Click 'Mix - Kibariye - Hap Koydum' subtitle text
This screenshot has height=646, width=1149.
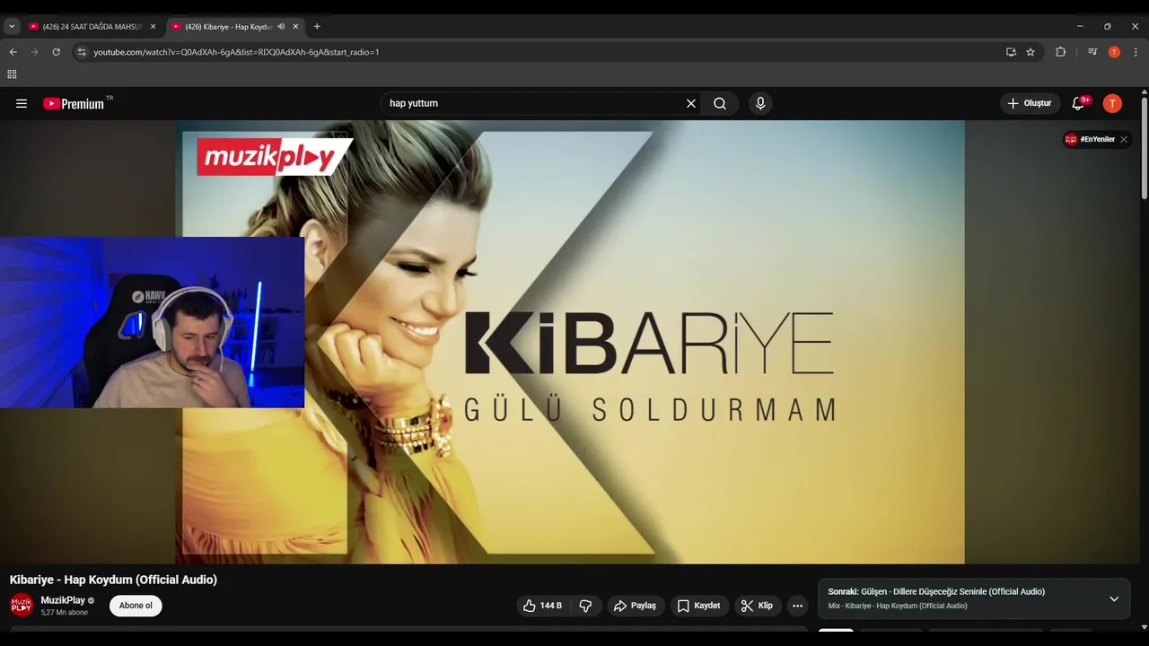click(x=898, y=606)
